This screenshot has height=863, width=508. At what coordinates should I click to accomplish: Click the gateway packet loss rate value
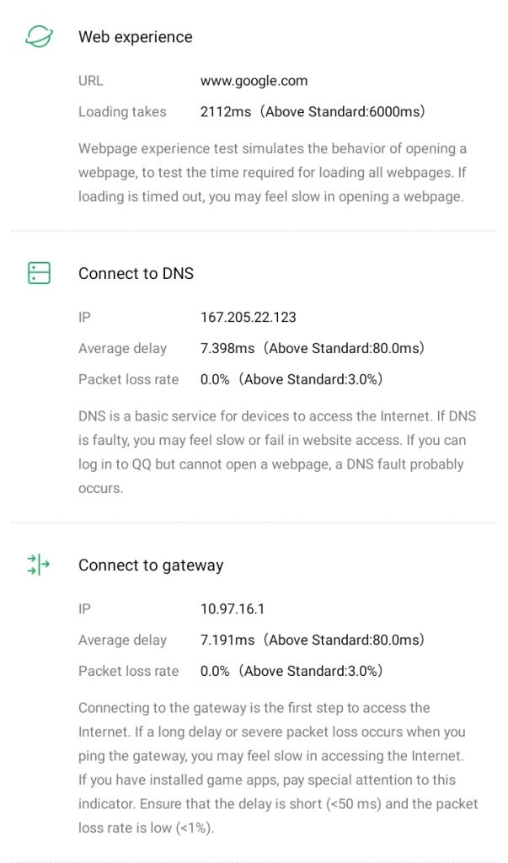(291, 671)
